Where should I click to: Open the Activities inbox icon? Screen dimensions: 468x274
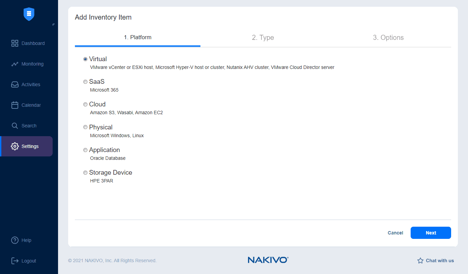click(x=15, y=84)
